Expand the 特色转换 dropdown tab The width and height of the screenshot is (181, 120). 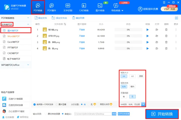click(117, 7)
